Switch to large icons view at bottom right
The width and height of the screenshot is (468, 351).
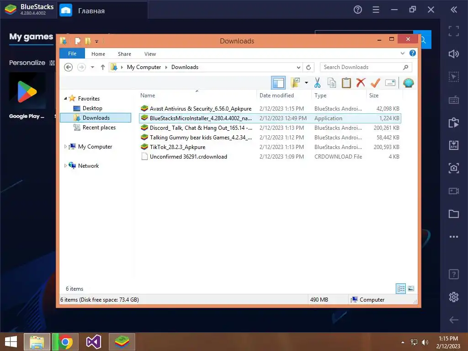tap(411, 288)
